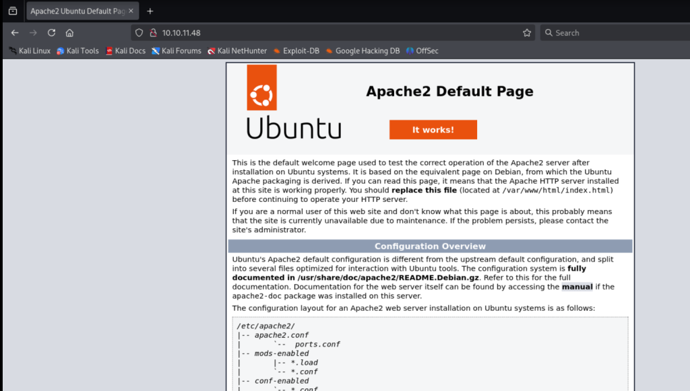690x391 pixels.
Task: Open the Kali Linux bookmark
Action: (30, 51)
